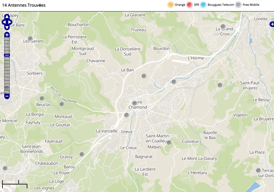The image size is (274, 192).
Task: Zoom out using the bottom minus button
Action: 7,96
